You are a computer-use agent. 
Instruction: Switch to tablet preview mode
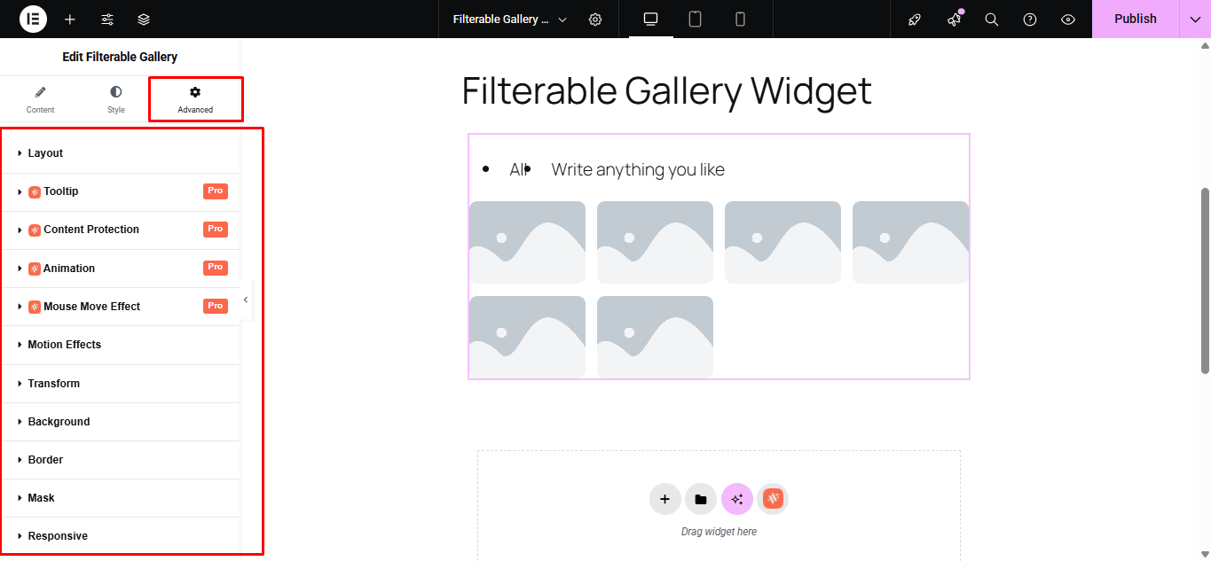coord(696,19)
